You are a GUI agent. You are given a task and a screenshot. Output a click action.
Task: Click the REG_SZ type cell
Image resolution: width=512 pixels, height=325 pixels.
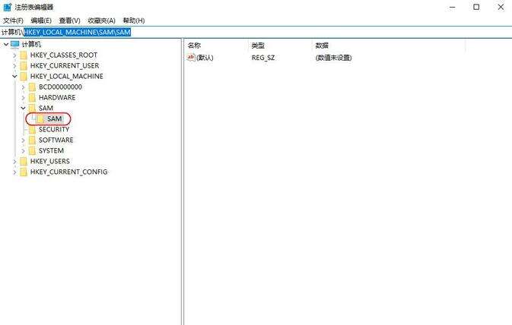pyautogui.click(x=263, y=58)
